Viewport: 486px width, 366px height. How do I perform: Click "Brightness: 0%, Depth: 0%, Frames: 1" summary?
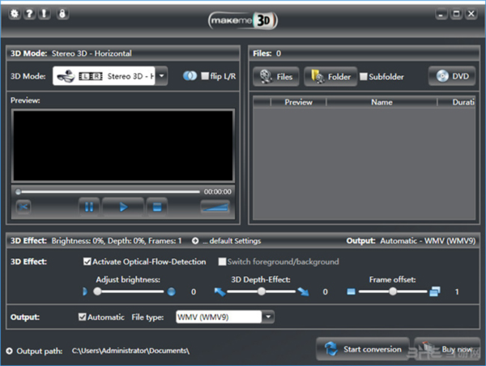coord(117,240)
